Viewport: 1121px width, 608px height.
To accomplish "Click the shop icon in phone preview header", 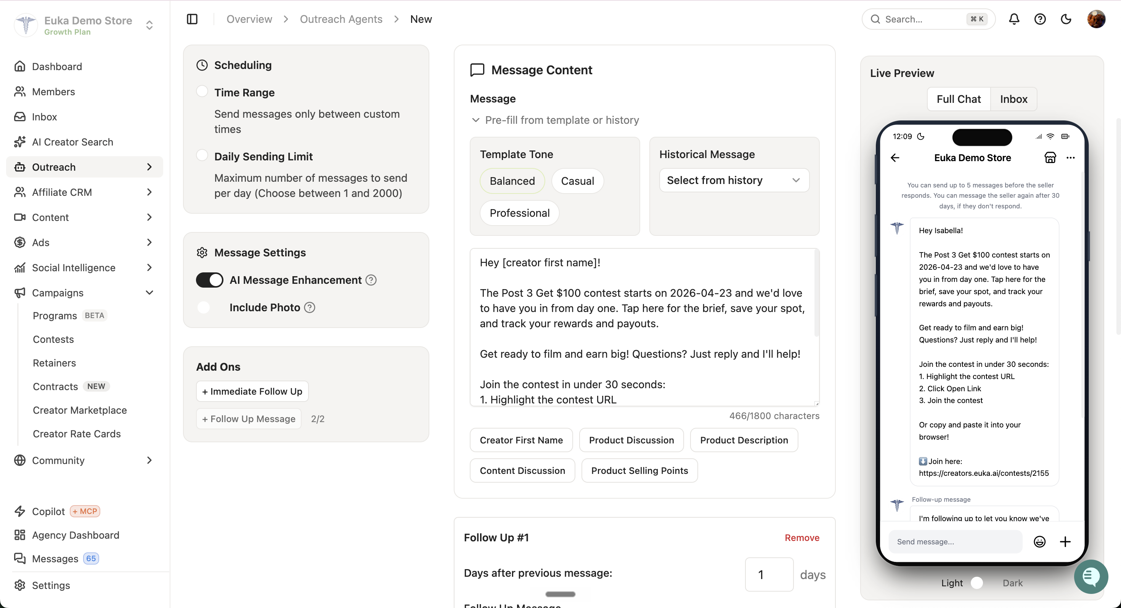I will coord(1050,158).
